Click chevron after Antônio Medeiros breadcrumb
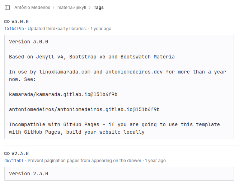The height and width of the screenshot is (185, 239). point(54,8)
